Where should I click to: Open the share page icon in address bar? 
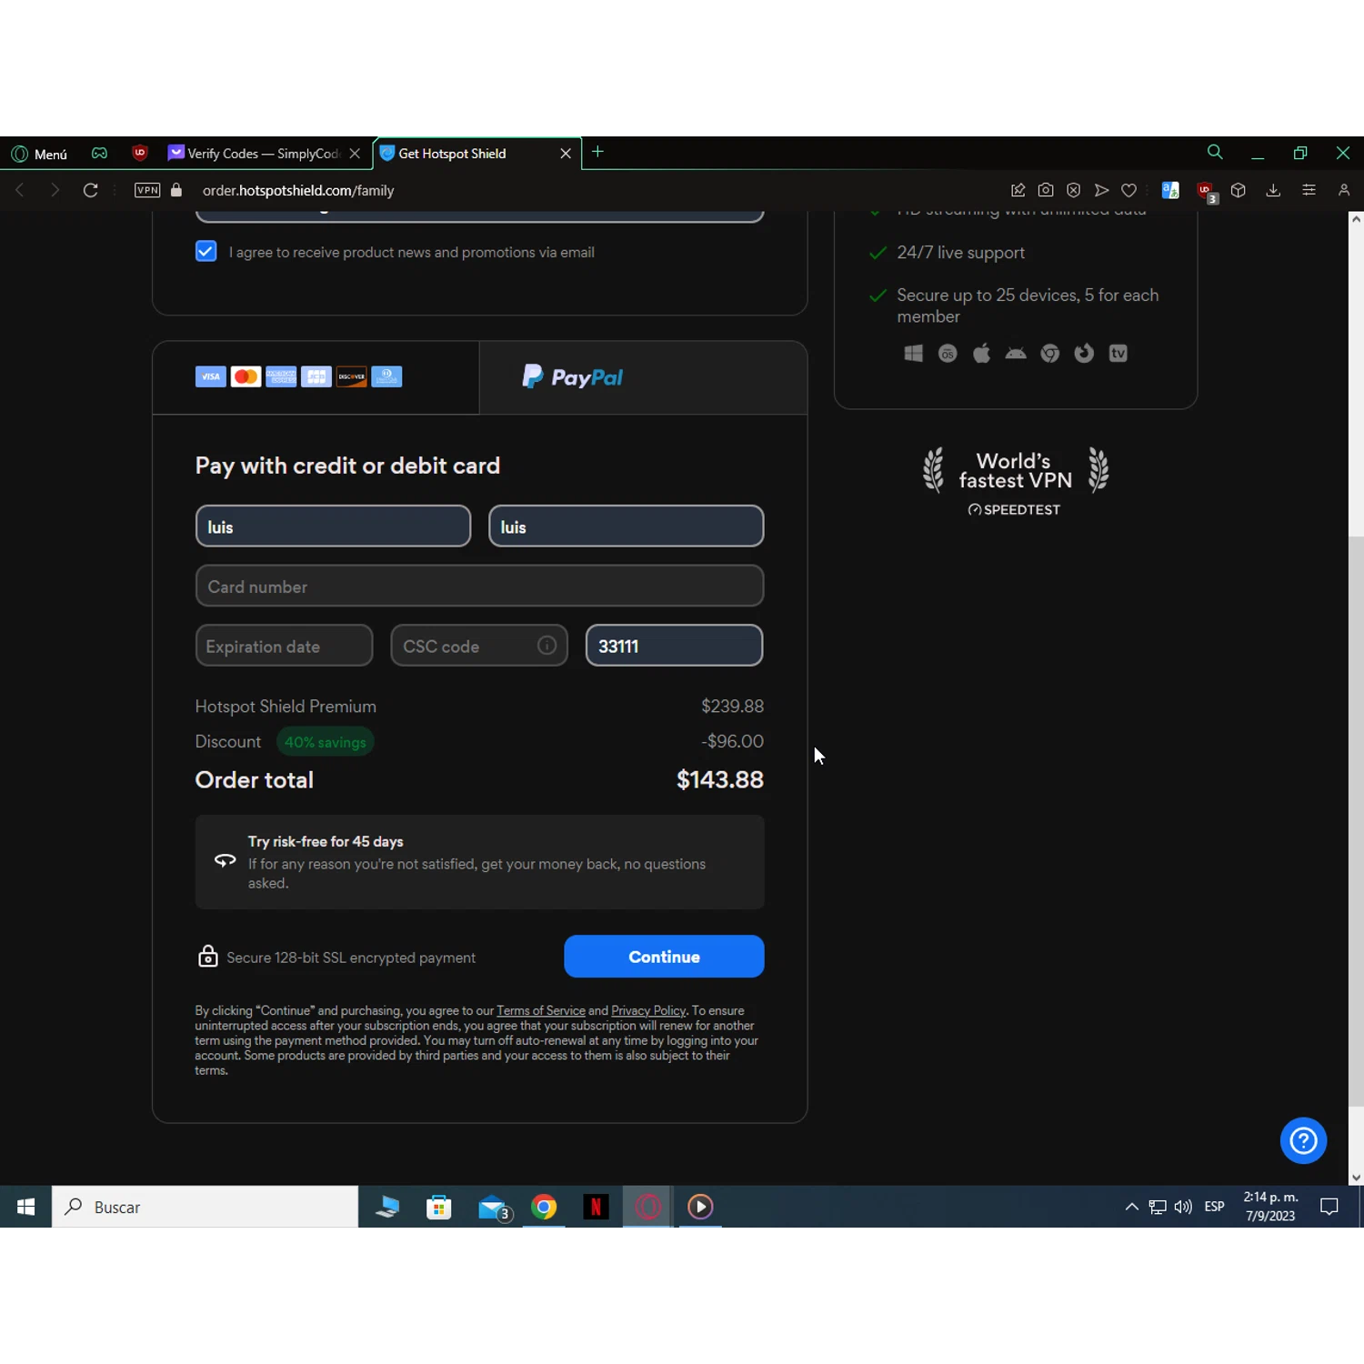tap(1018, 190)
